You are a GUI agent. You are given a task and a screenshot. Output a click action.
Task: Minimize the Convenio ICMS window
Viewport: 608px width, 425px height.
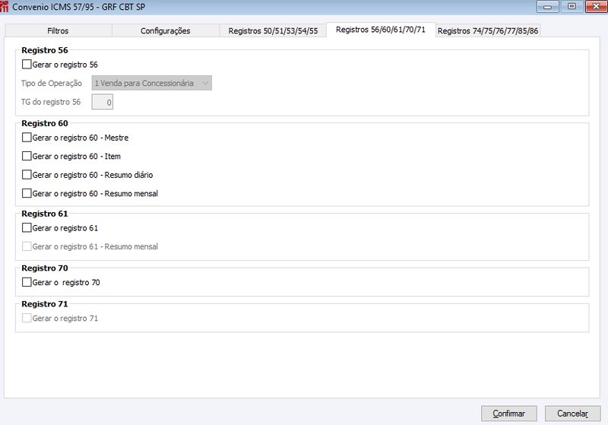(x=547, y=7)
